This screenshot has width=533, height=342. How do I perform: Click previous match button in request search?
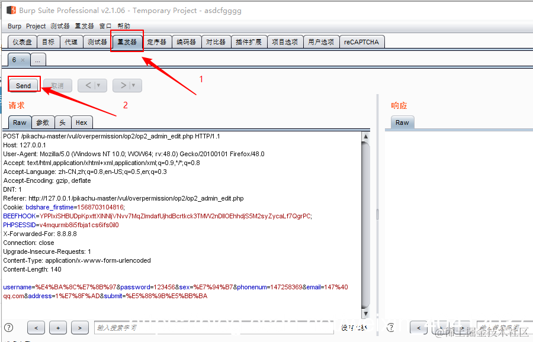pyautogui.click(x=36, y=328)
